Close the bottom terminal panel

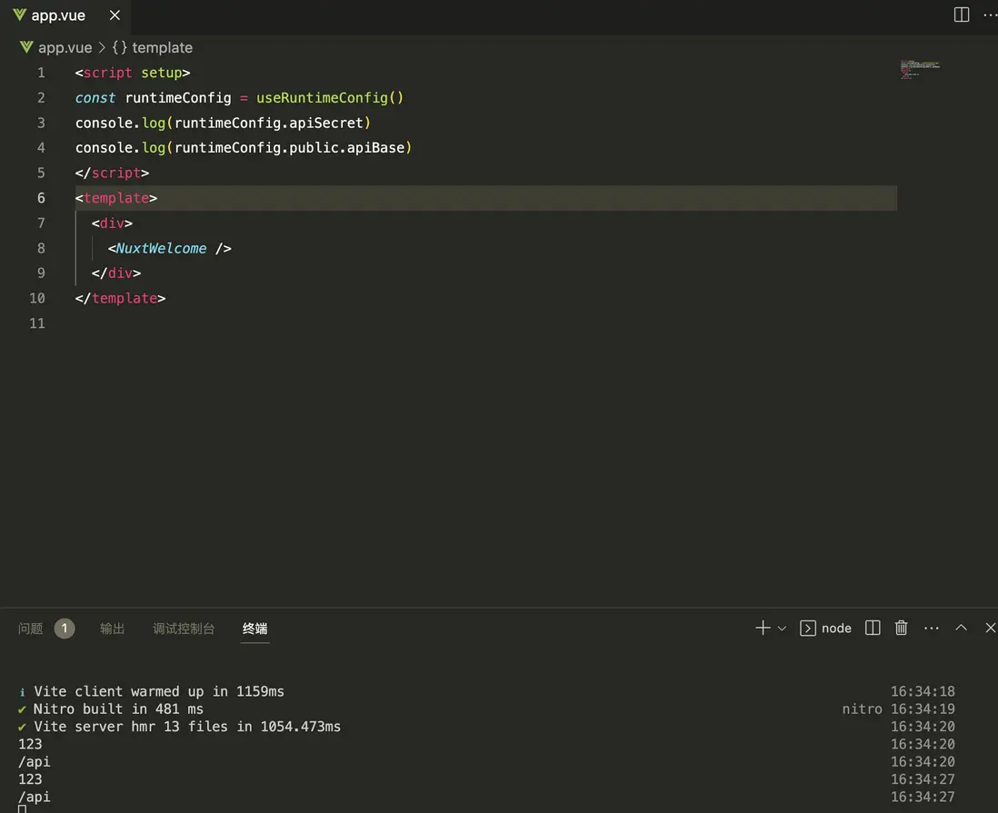coord(990,628)
